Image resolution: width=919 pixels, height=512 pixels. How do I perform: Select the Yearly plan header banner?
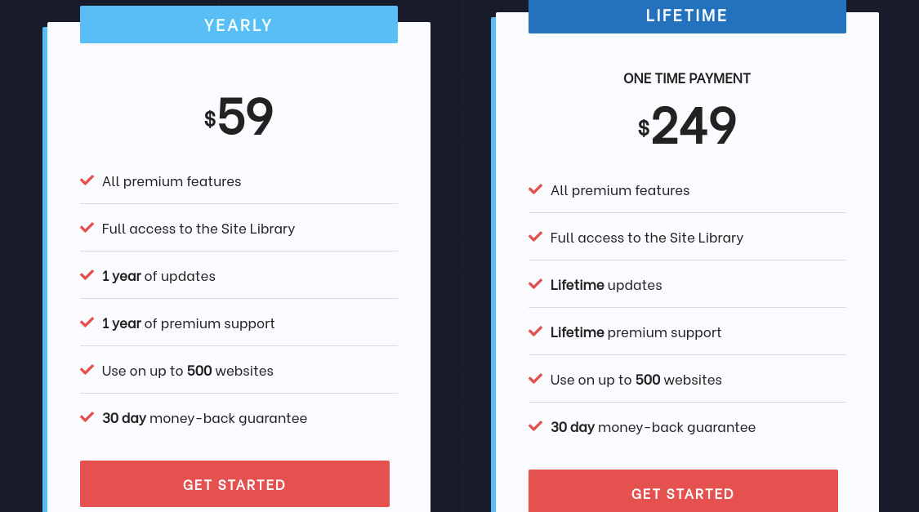pos(239,24)
